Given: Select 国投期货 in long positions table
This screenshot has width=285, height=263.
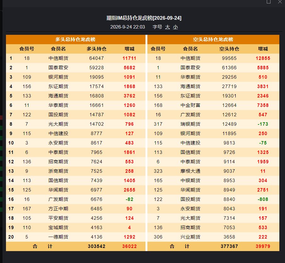Looking at the screenshot, I should (x=58, y=115).
